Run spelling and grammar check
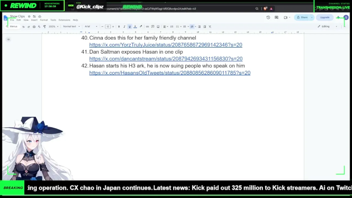352x198 pixels. tap(39, 27)
